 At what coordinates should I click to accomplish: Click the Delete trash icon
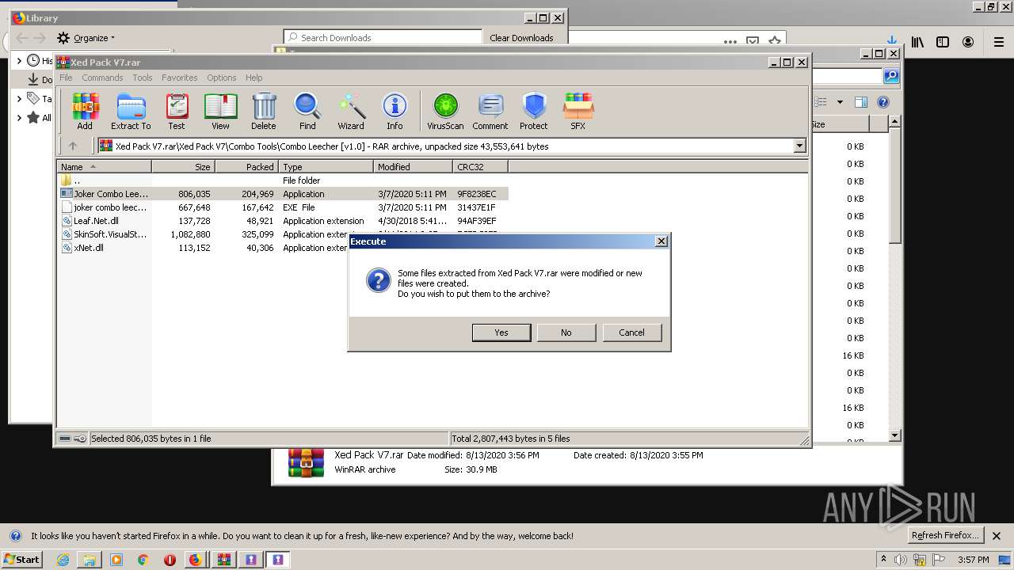click(x=264, y=112)
